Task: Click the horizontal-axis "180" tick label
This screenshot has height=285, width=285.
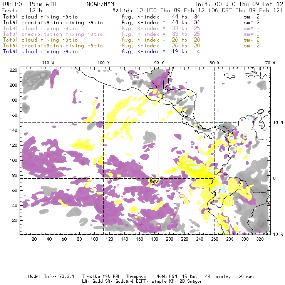Action: 154,239
